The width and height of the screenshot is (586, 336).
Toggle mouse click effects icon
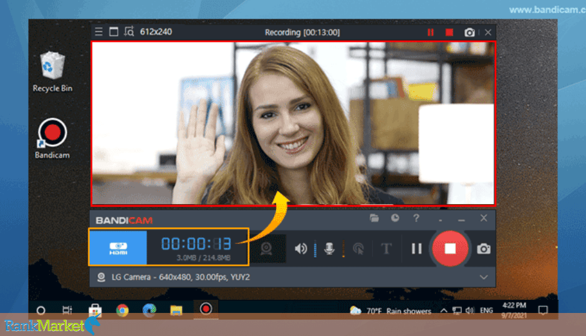358,248
